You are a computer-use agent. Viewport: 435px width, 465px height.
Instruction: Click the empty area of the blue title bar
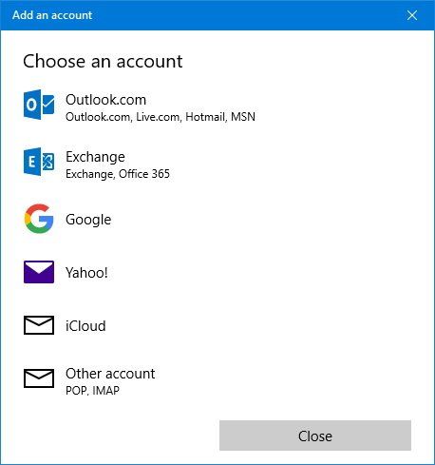(247, 15)
